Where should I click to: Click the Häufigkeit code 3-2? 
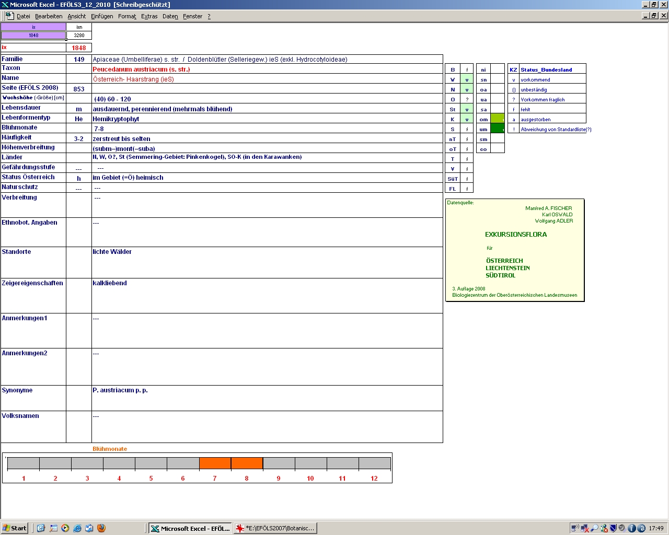(x=79, y=138)
